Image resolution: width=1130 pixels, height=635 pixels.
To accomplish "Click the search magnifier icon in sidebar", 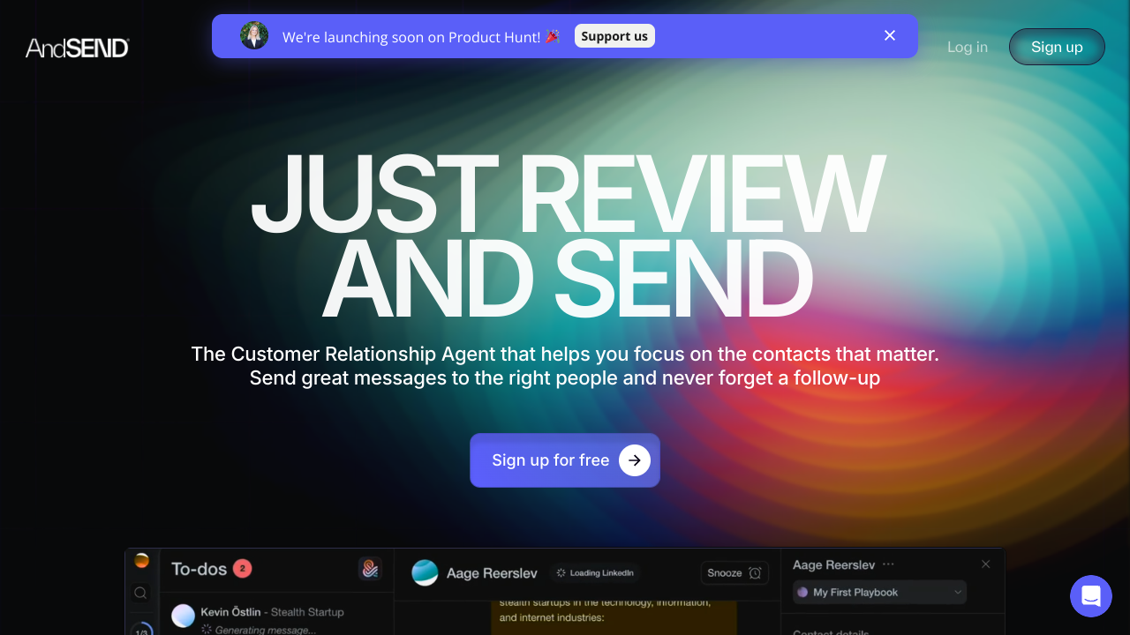I will (140, 594).
